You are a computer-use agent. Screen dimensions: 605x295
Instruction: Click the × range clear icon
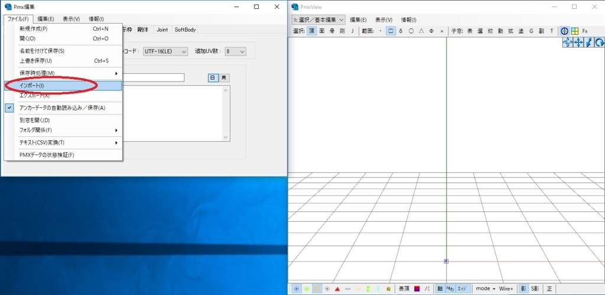click(442, 31)
